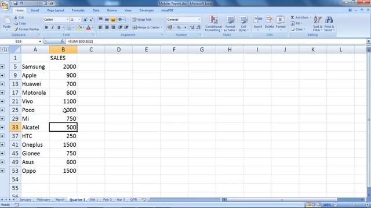The width and height of the screenshot is (371, 208).
Task: Select row 54 header
Action: tap(15, 180)
